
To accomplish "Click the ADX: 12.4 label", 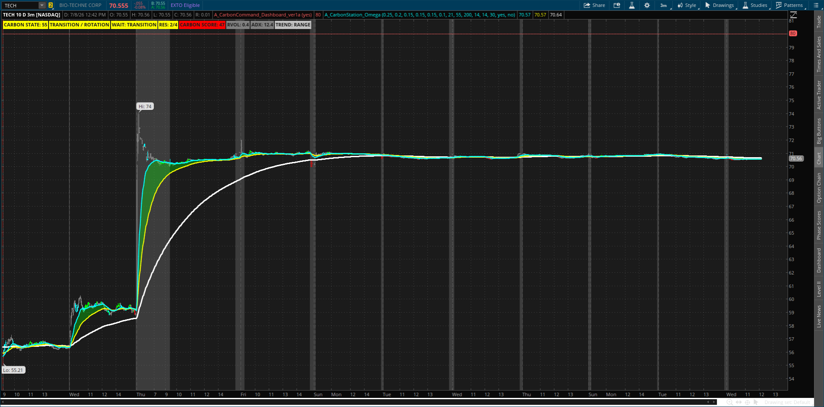I will click(x=262, y=25).
